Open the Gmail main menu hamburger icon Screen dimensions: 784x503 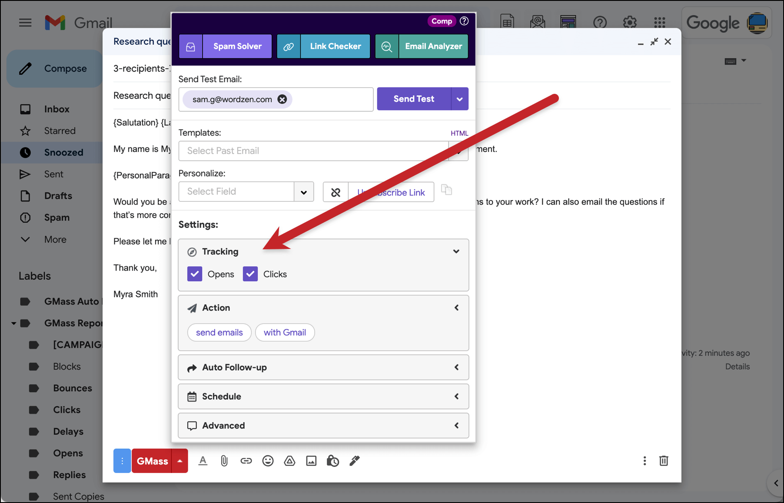[x=25, y=23]
